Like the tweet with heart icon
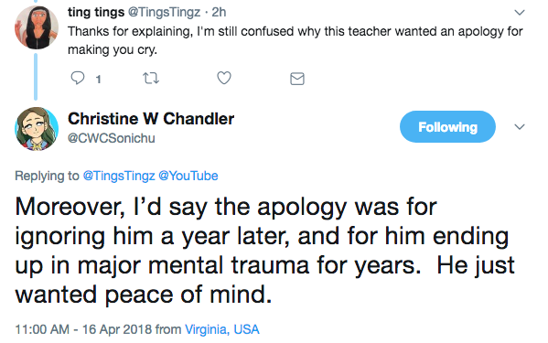This screenshot has width=548, height=343. click(224, 78)
